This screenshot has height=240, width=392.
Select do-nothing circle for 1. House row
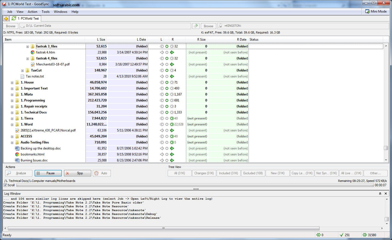click(x=167, y=82)
